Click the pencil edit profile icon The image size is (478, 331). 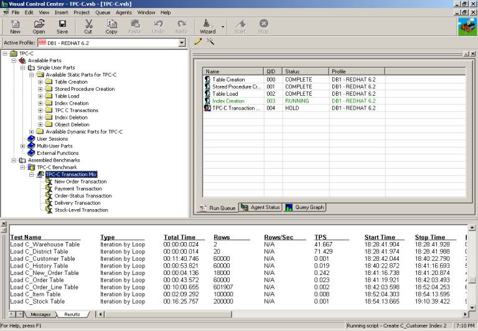point(198,42)
